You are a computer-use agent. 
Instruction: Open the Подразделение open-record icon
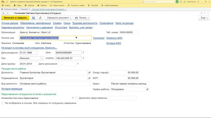89,78
